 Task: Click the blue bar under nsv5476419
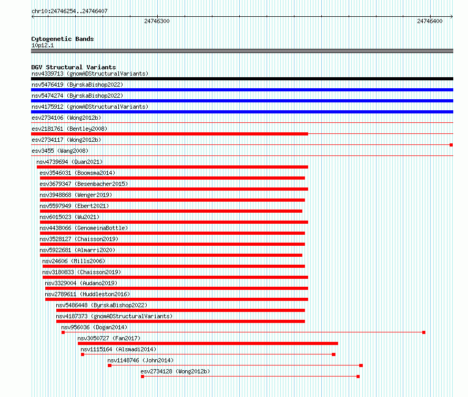click(x=242, y=90)
